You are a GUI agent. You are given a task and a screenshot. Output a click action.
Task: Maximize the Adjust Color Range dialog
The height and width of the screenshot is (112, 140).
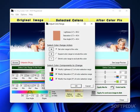coord(85,24)
